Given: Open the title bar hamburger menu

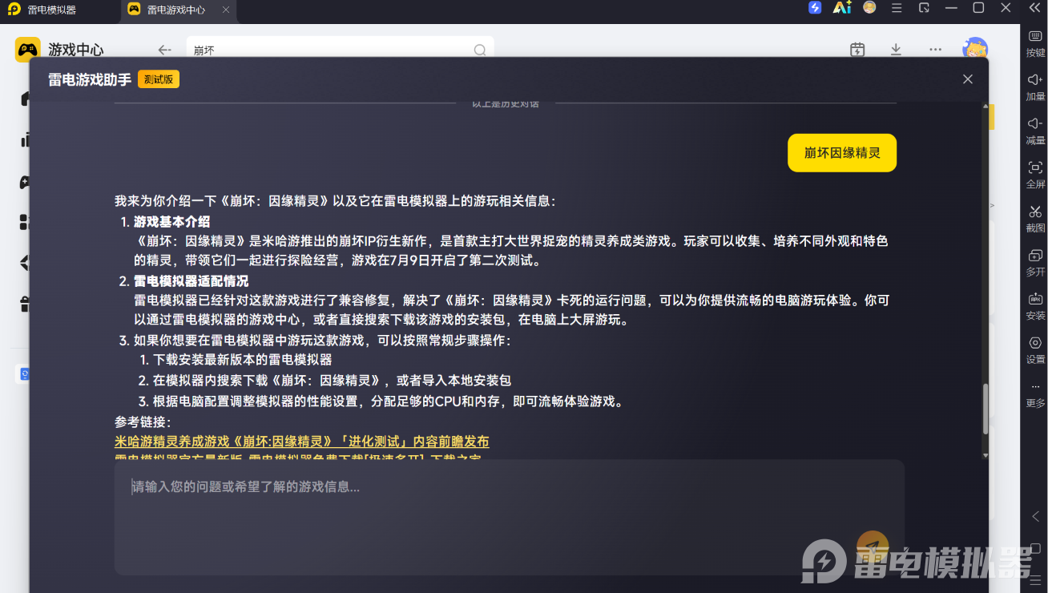Looking at the screenshot, I should tap(897, 8).
